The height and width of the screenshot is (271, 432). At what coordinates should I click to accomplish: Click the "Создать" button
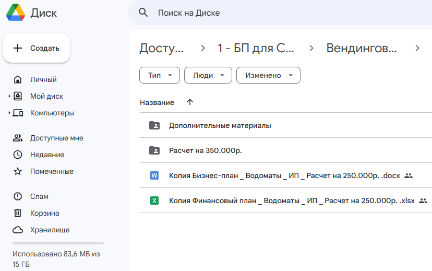coord(37,48)
